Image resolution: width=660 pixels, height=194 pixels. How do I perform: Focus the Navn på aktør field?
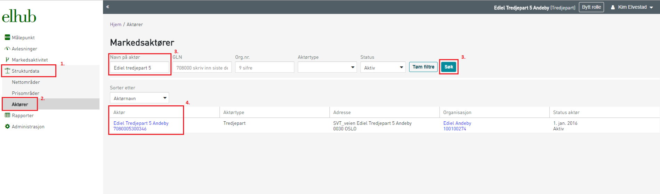click(139, 67)
